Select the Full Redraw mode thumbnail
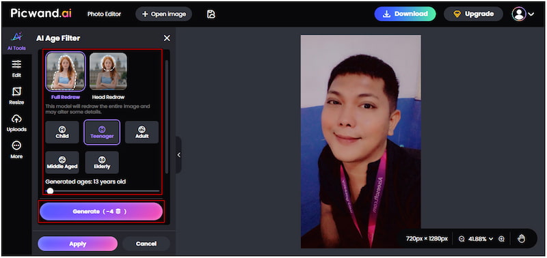This screenshot has height=258, width=547. (66, 72)
